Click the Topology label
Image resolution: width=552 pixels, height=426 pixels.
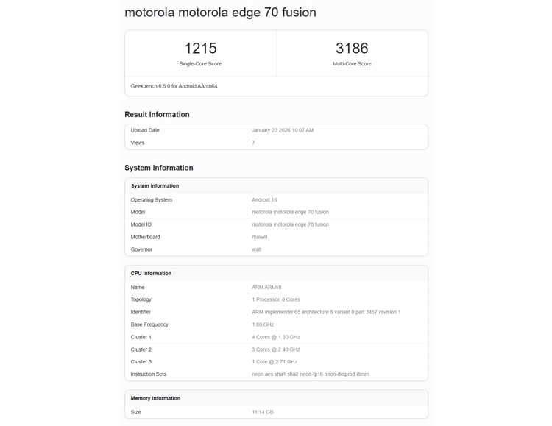(x=141, y=299)
